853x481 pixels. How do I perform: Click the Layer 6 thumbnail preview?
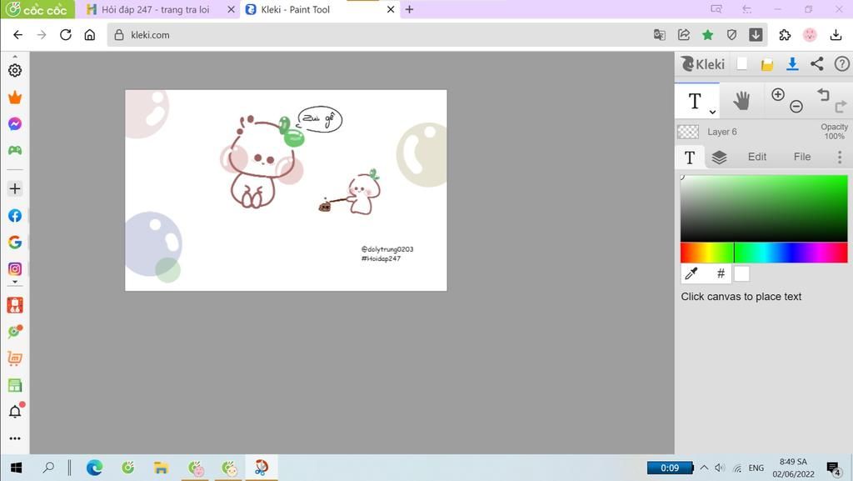click(688, 132)
